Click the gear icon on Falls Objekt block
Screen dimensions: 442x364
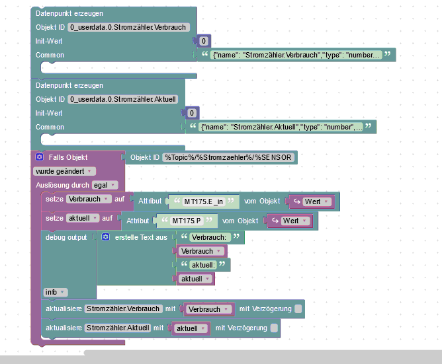click(x=40, y=157)
